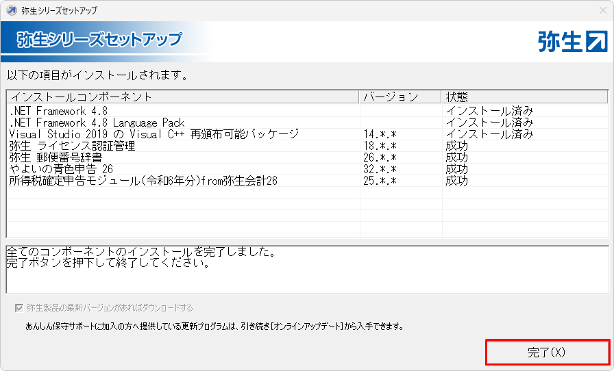Click the 弥生シリーズセットアップ header banner title
This screenshot has width=614, height=371.
tap(99, 40)
